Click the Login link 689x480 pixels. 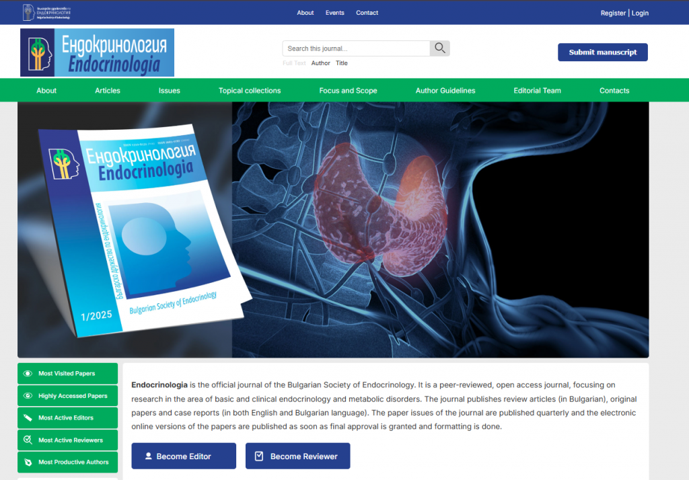pos(640,13)
